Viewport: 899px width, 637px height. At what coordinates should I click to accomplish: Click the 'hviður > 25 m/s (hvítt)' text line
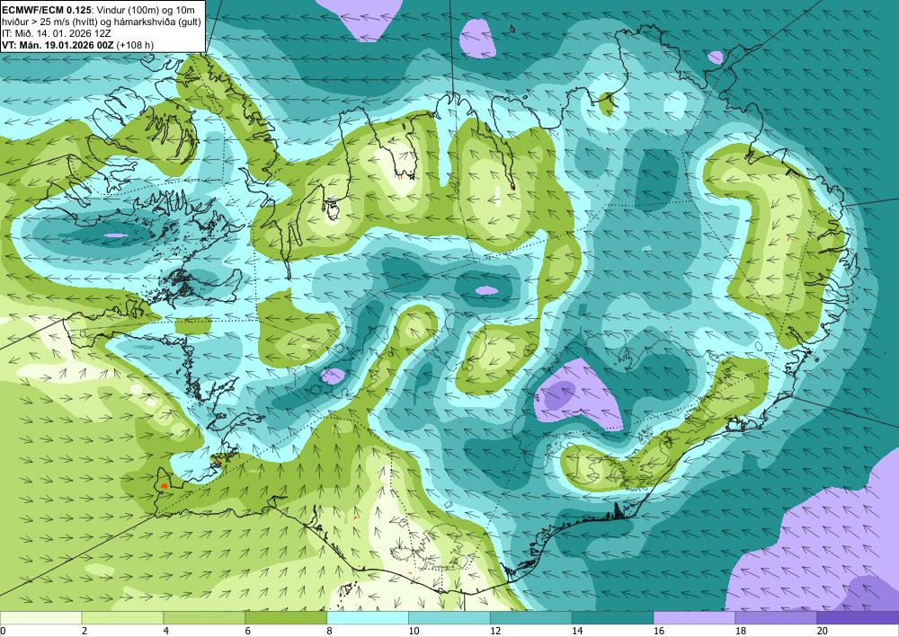coord(49,22)
